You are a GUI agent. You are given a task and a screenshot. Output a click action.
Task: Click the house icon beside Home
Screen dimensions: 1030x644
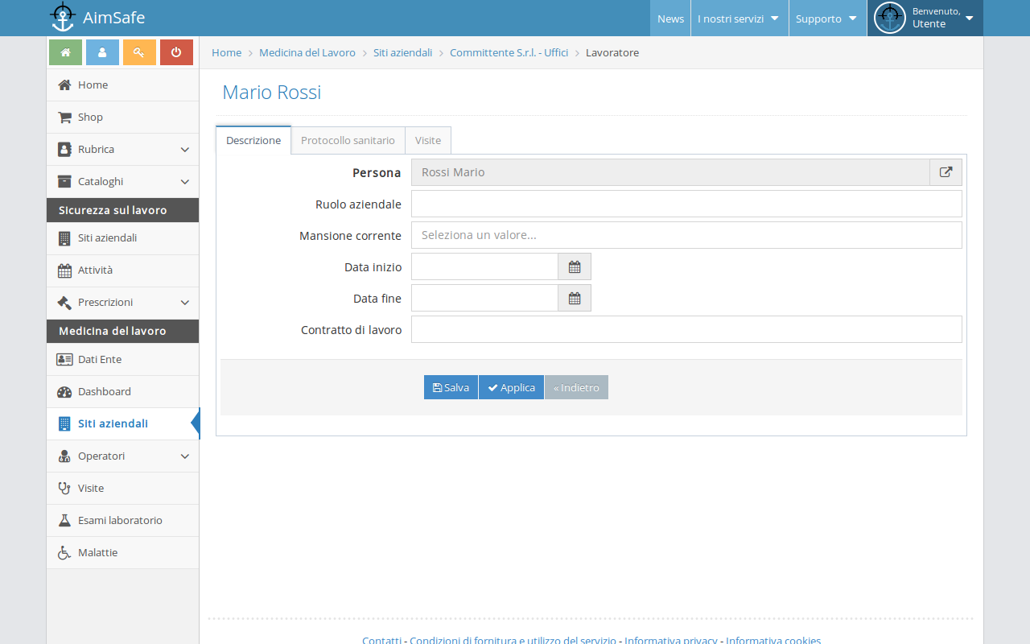coord(64,85)
